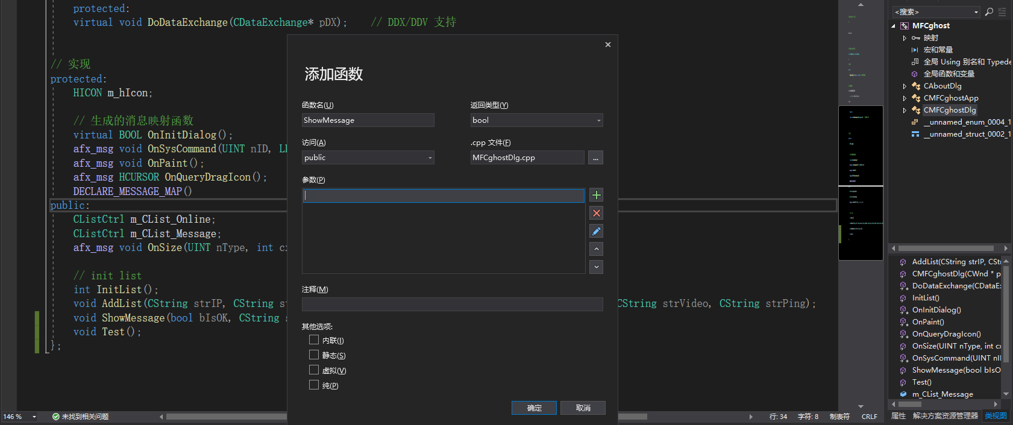This screenshot has width=1013, height=425.
Task: Click the MFCghost project icon
Action: (x=905, y=26)
